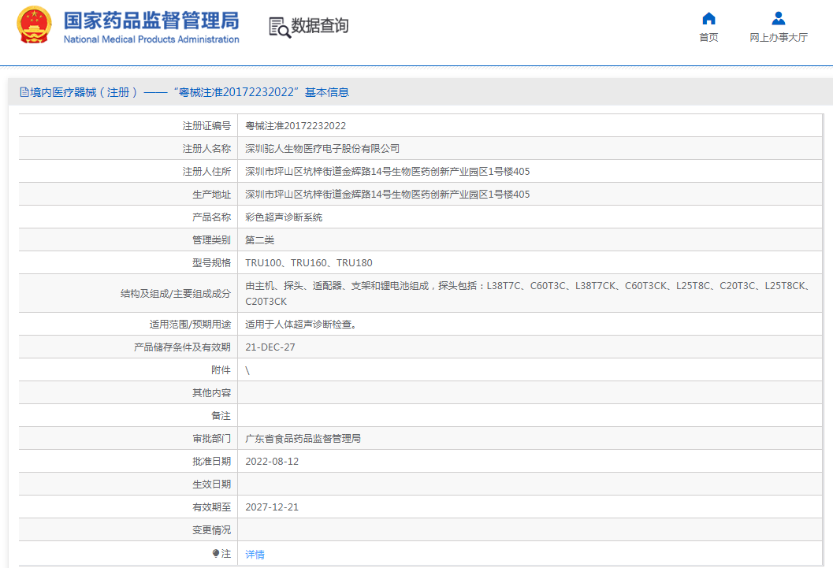Click the 国家药品监督管理局 title

click(151, 20)
